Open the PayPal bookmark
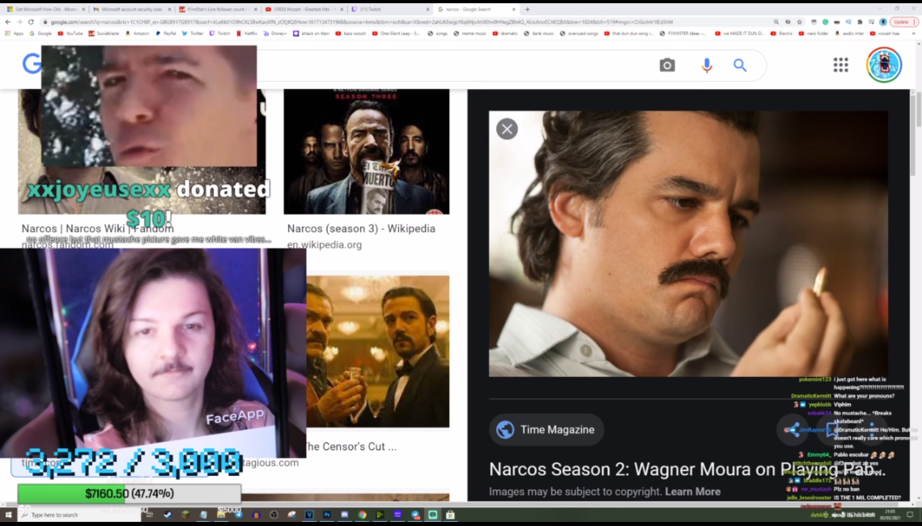This screenshot has height=526, width=922. point(167,33)
